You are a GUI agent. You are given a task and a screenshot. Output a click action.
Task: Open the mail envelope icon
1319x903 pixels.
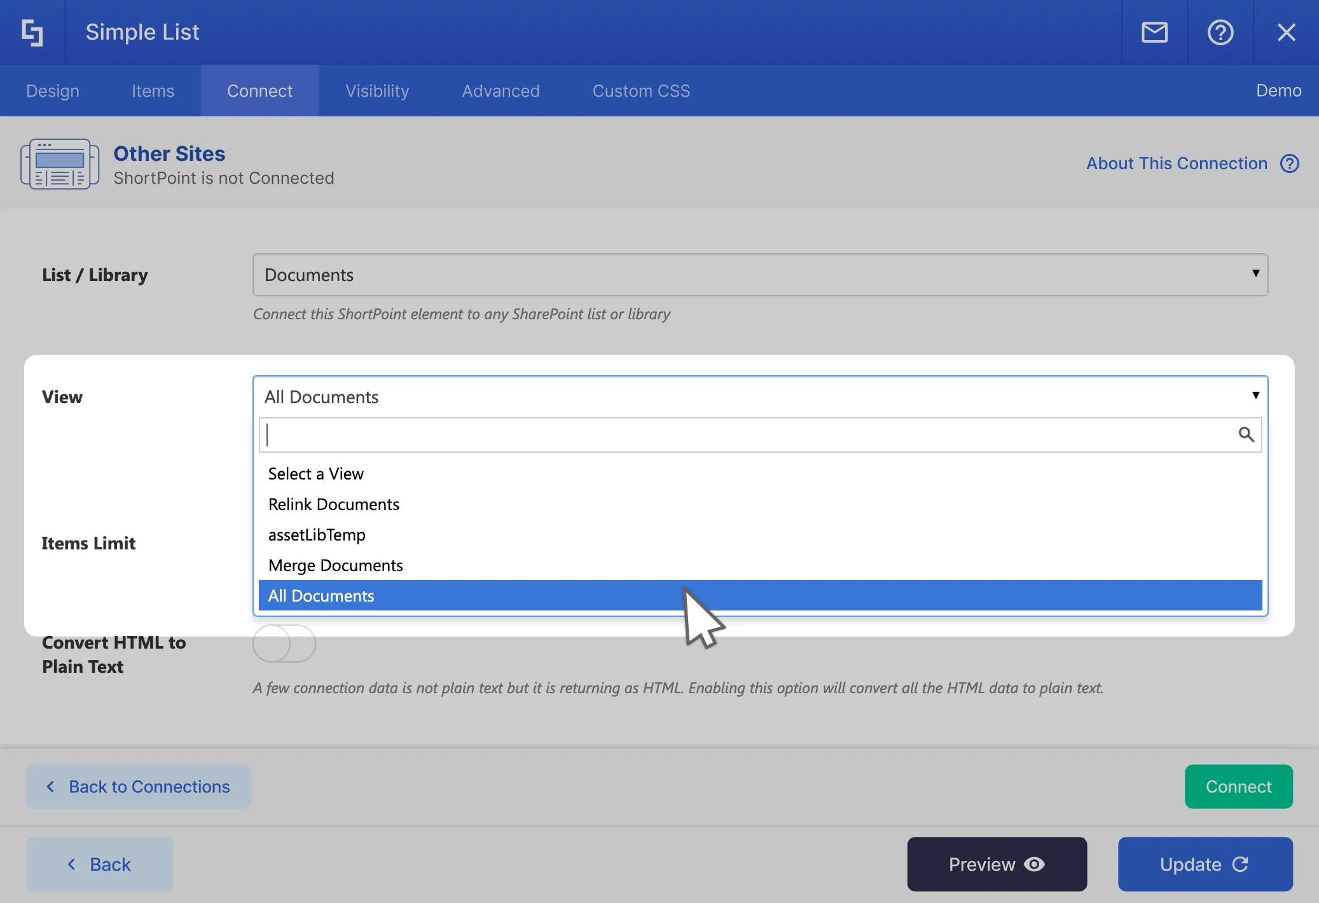1154,32
